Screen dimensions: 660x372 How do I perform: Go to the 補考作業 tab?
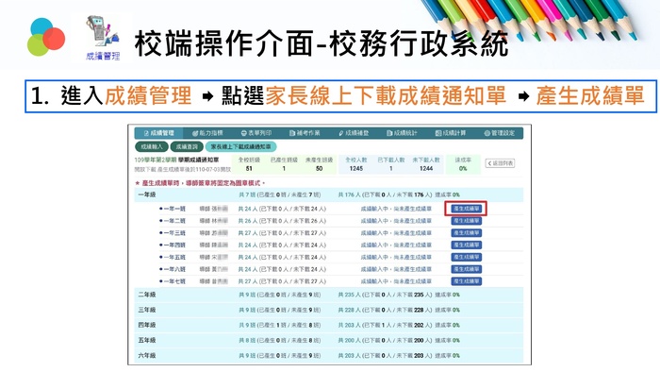pyautogui.click(x=305, y=133)
